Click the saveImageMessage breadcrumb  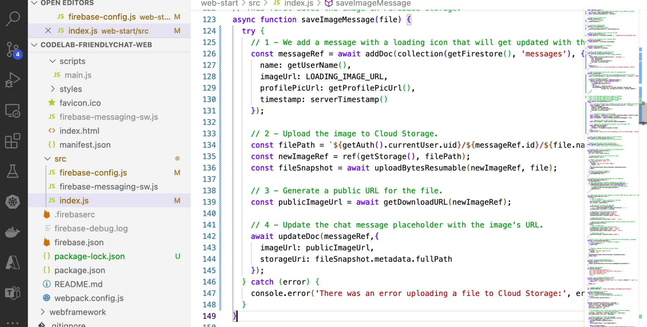pyautogui.click(x=373, y=4)
